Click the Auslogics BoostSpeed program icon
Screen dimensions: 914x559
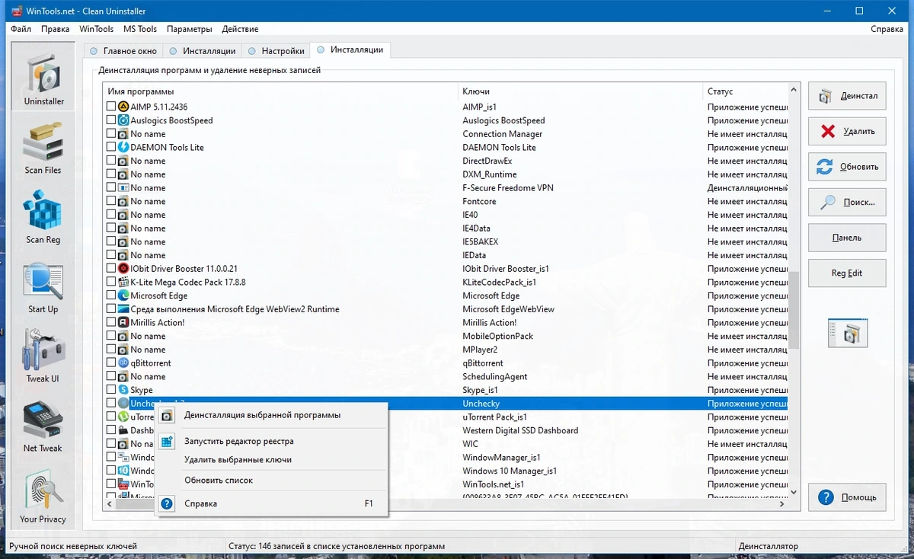pos(123,120)
